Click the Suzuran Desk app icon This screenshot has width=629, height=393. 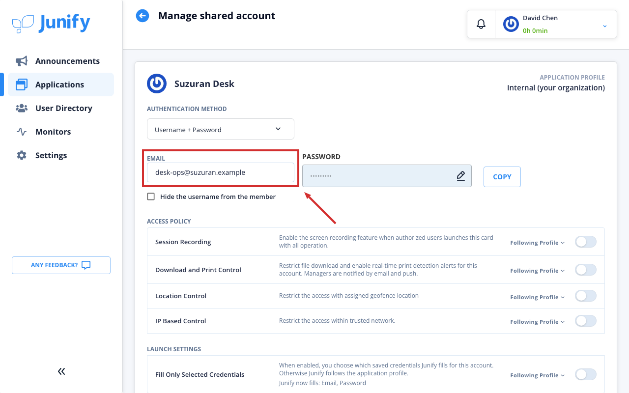157,84
